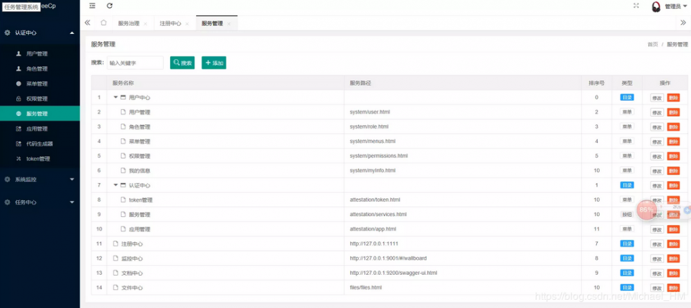This screenshot has width=691, height=308.
Task: Go to the home tab icon
Action: pos(104,23)
